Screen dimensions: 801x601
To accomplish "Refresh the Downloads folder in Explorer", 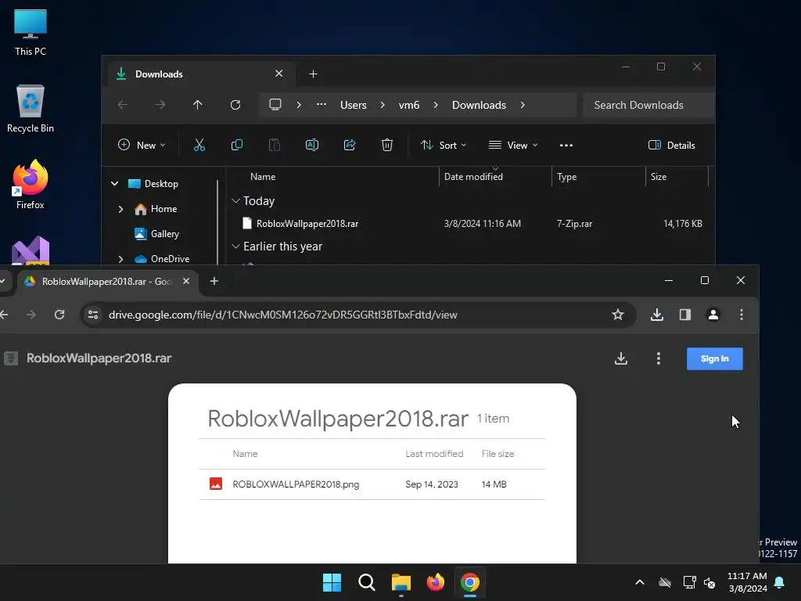I will [x=235, y=105].
